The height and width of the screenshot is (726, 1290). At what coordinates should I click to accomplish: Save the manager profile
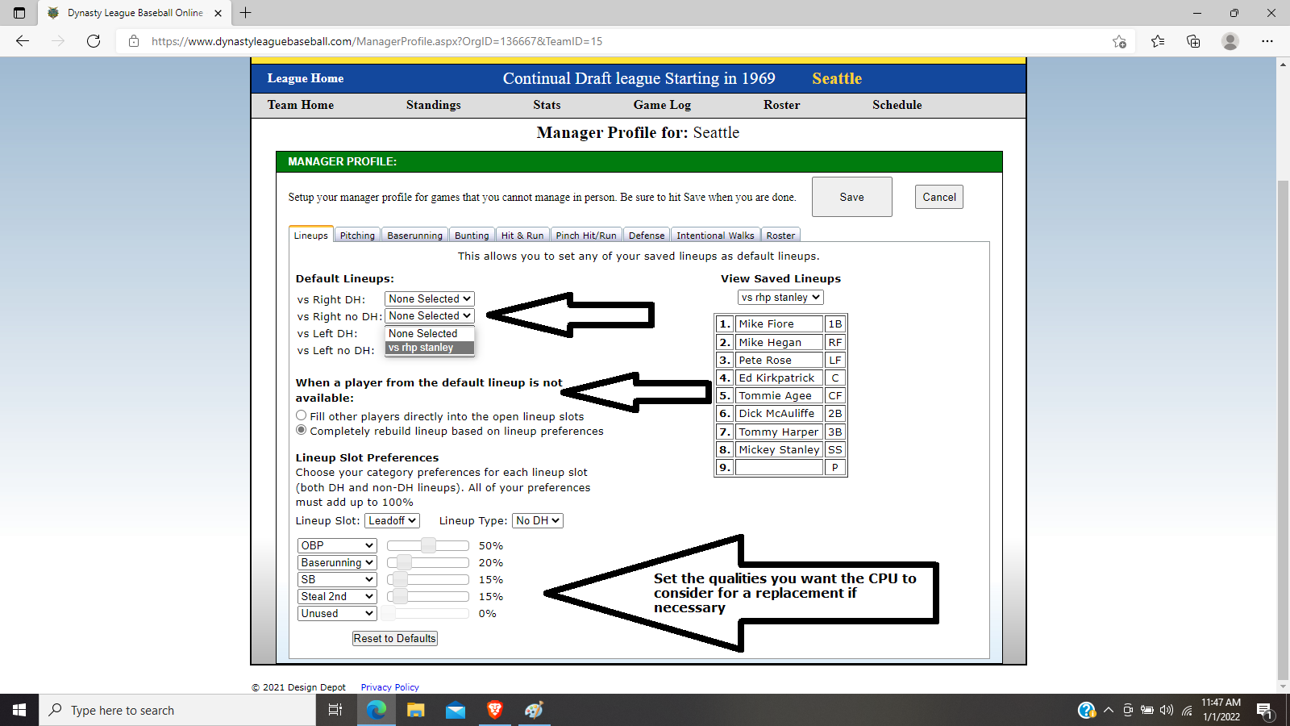(x=851, y=196)
